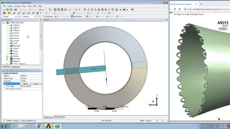The width and height of the screenshot is (230, 129).
Task: Click the selection filter Faces icon
Action: [62, 10]
